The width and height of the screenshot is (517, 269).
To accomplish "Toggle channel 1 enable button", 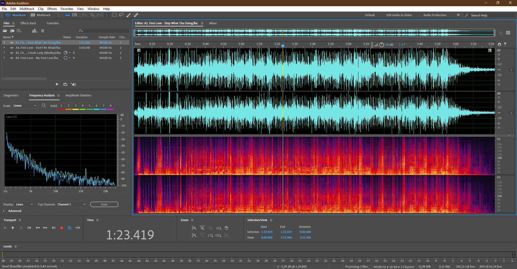I will (511, 70).
